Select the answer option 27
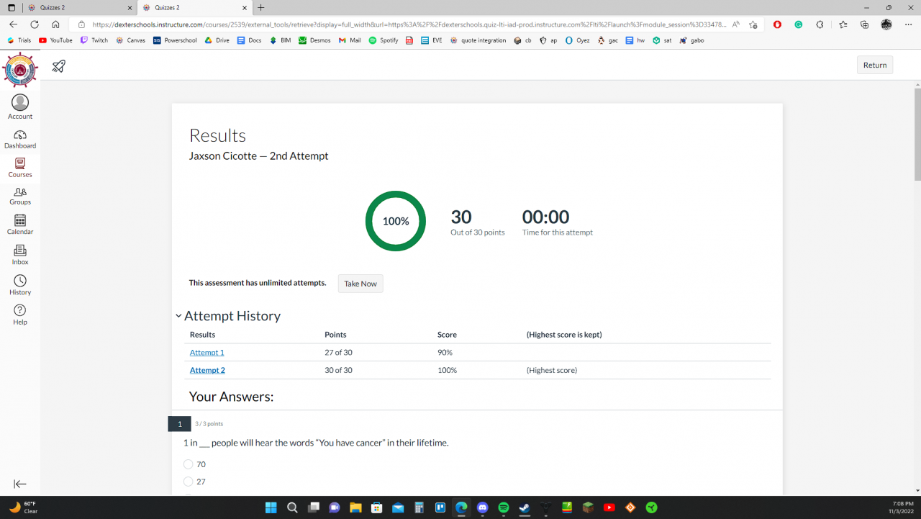 point(189,482)
